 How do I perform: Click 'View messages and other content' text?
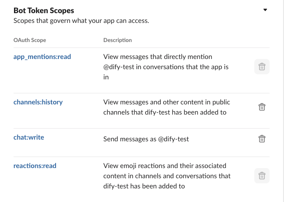tap(167, 102)
